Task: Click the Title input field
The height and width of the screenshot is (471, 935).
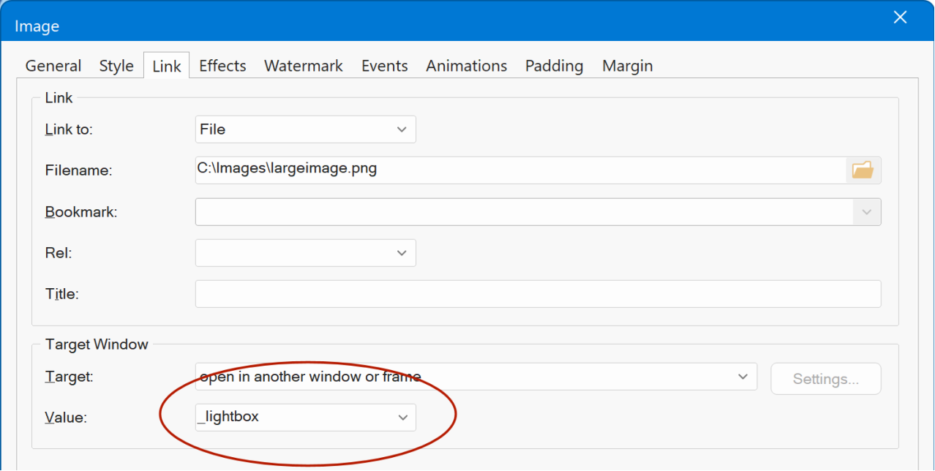Action: pyautogui.click(x=538, y=294)
